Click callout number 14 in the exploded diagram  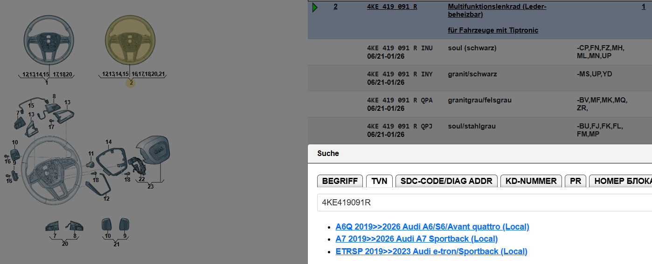click(x=109, y=142)
